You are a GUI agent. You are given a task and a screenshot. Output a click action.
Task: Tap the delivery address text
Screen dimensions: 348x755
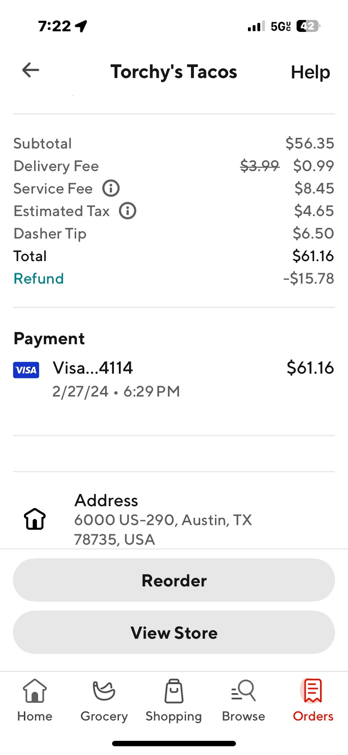pos(163,529)
